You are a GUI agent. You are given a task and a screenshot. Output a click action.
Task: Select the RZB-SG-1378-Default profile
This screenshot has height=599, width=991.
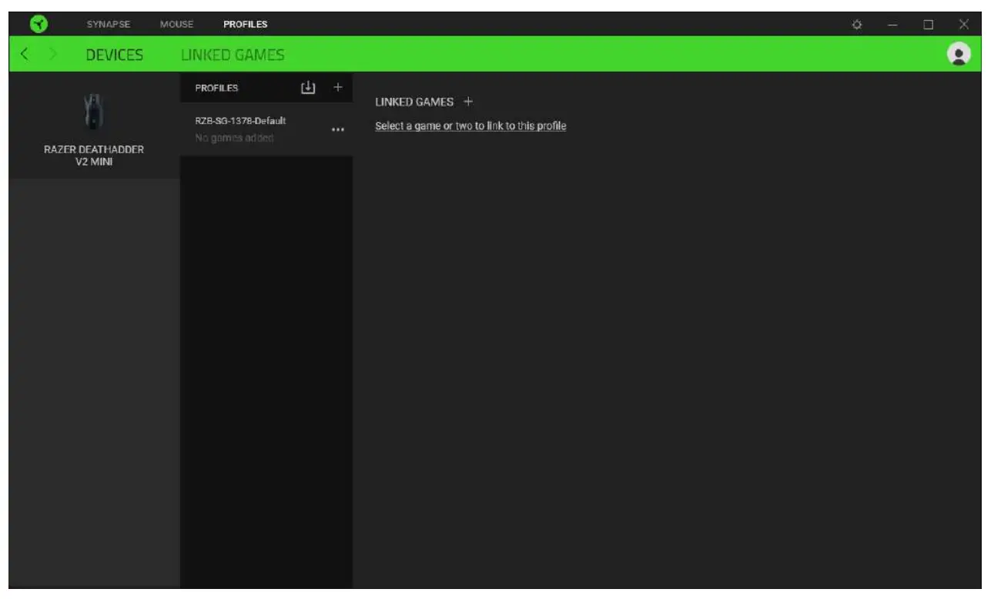(x=266, y=129)
